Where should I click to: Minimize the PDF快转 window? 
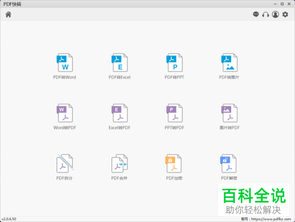[x=275, y=4]
